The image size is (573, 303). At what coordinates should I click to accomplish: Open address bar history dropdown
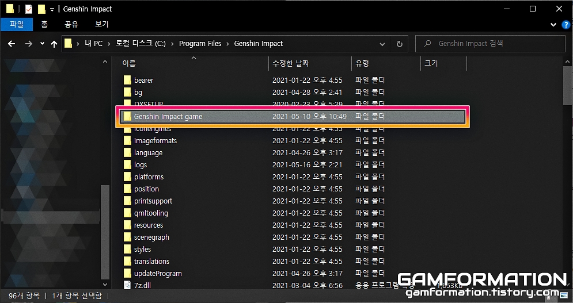point(382,44)
